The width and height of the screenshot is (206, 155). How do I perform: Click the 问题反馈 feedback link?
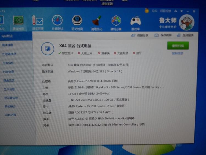pos(165,11)
